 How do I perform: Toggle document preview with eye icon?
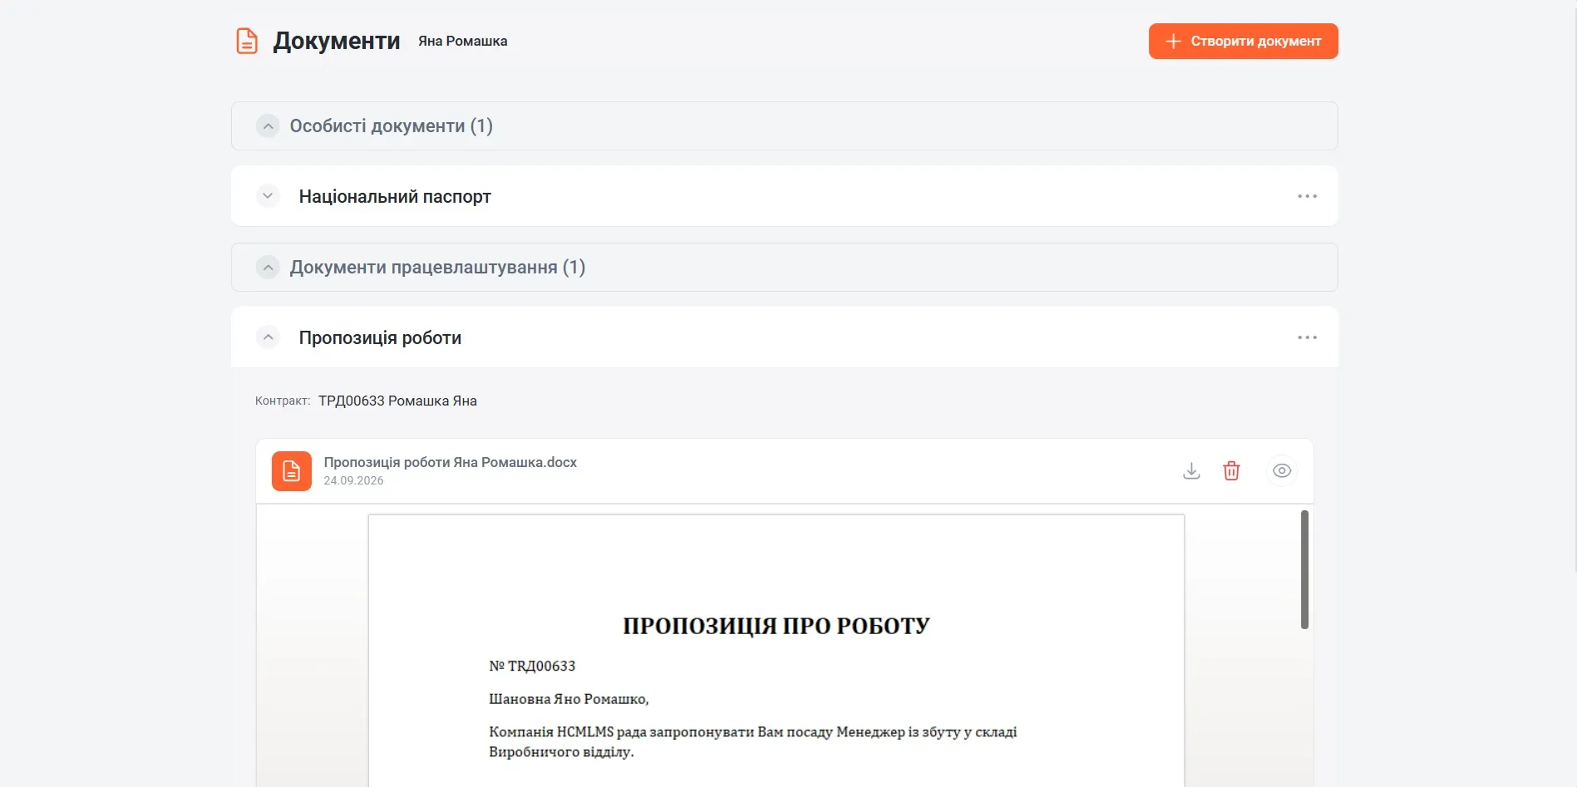click(1282, 471)
